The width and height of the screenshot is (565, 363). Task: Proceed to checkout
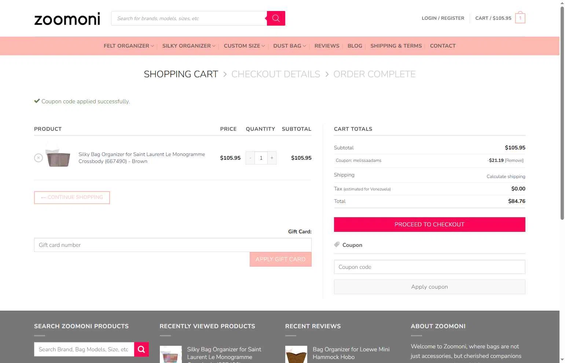click(429, 225)
